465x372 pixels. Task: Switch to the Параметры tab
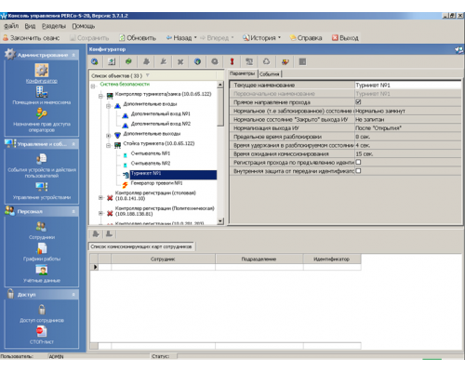pyautogui.click(x=243, y=73)
